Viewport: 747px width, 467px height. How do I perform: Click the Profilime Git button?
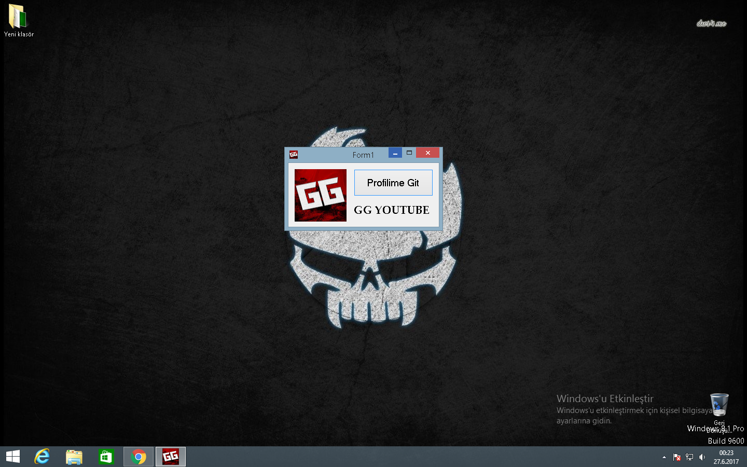point(393,183)
